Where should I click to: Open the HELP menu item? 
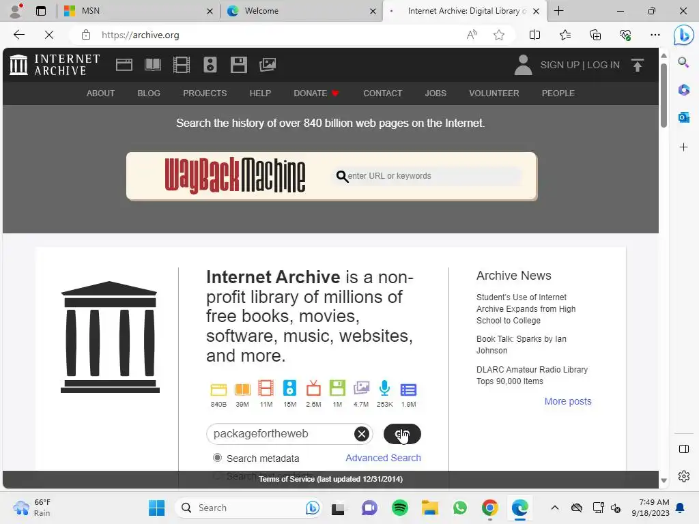260,93
